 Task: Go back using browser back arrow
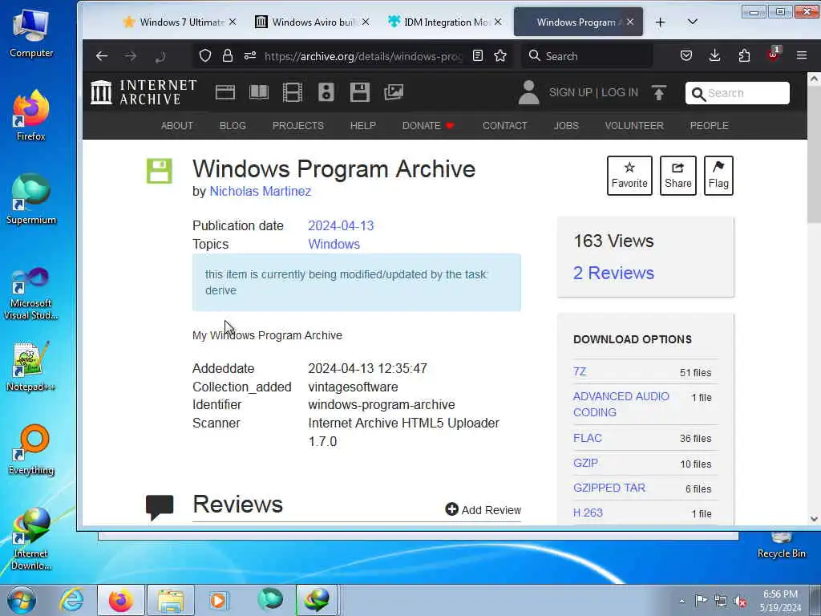[102, 56]
